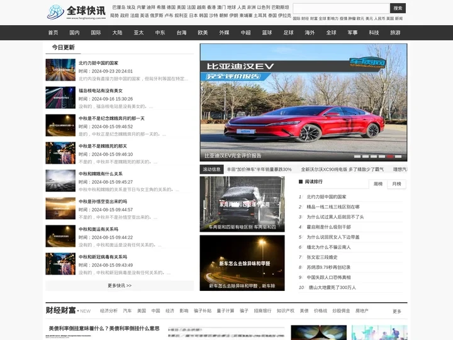Open article 美债利率倒挂意味着什么
The height and width of the screenshot is (340, 453).
pos(104,329)
